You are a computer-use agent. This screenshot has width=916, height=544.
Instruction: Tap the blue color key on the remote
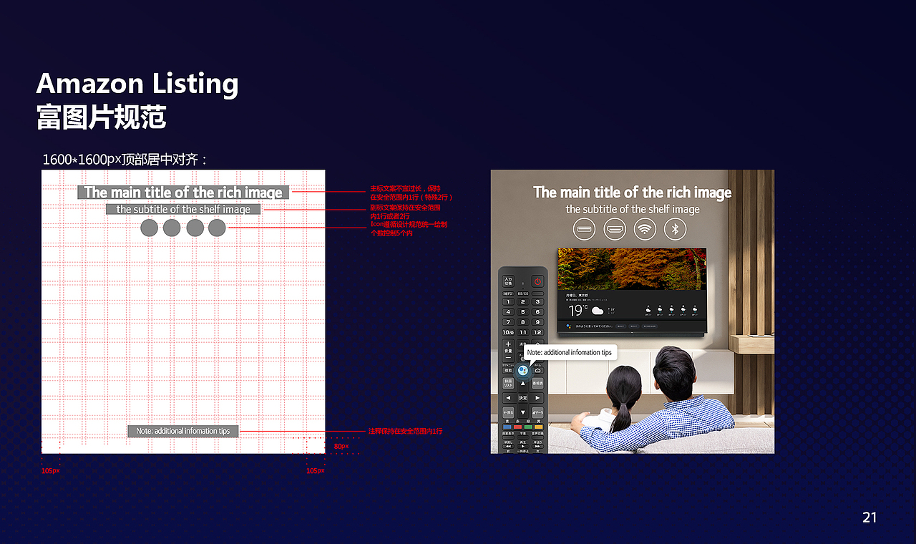point(507,427)
